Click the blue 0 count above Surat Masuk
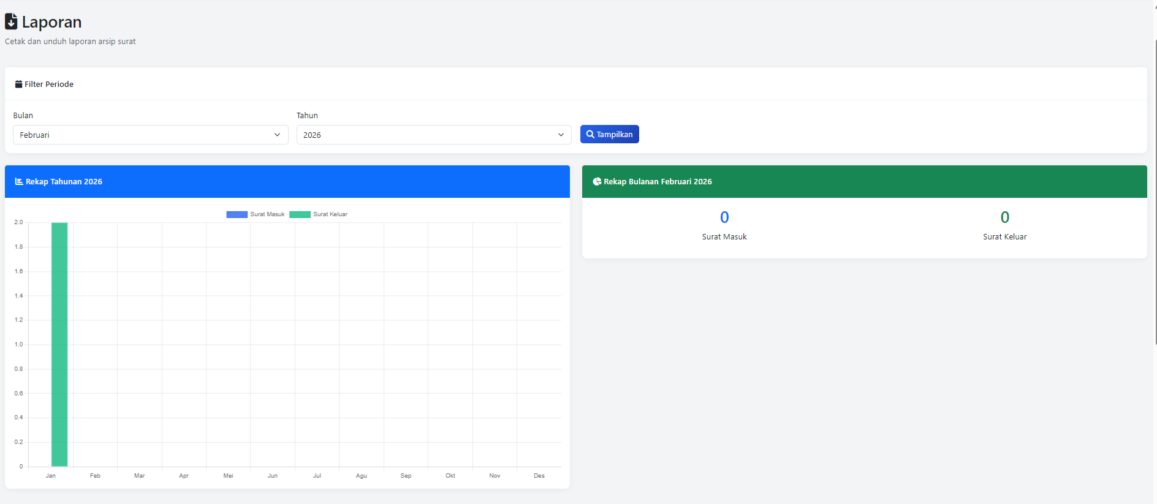This screenshot has height=504, width=1157. point(724,217)
